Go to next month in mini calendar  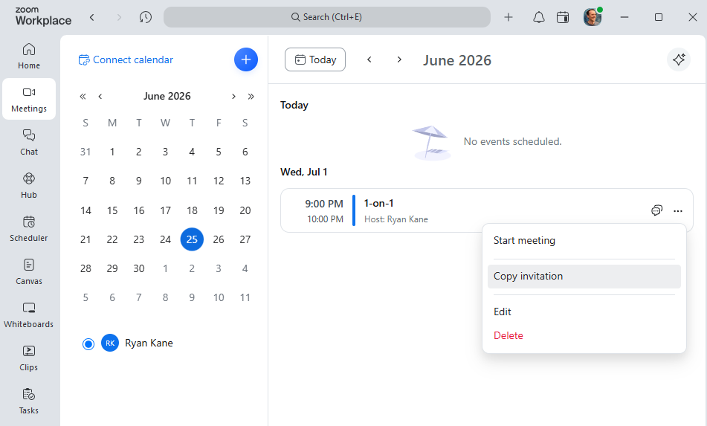(x=233, y=96)
